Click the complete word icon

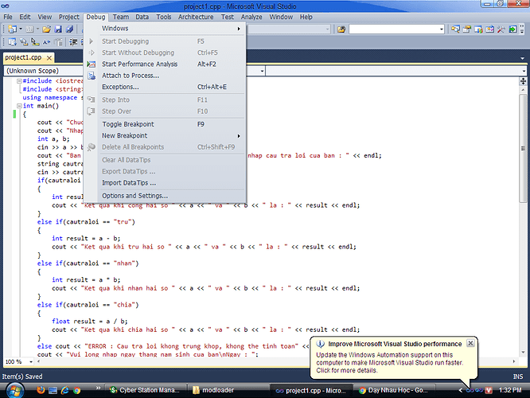pos(47,42)
